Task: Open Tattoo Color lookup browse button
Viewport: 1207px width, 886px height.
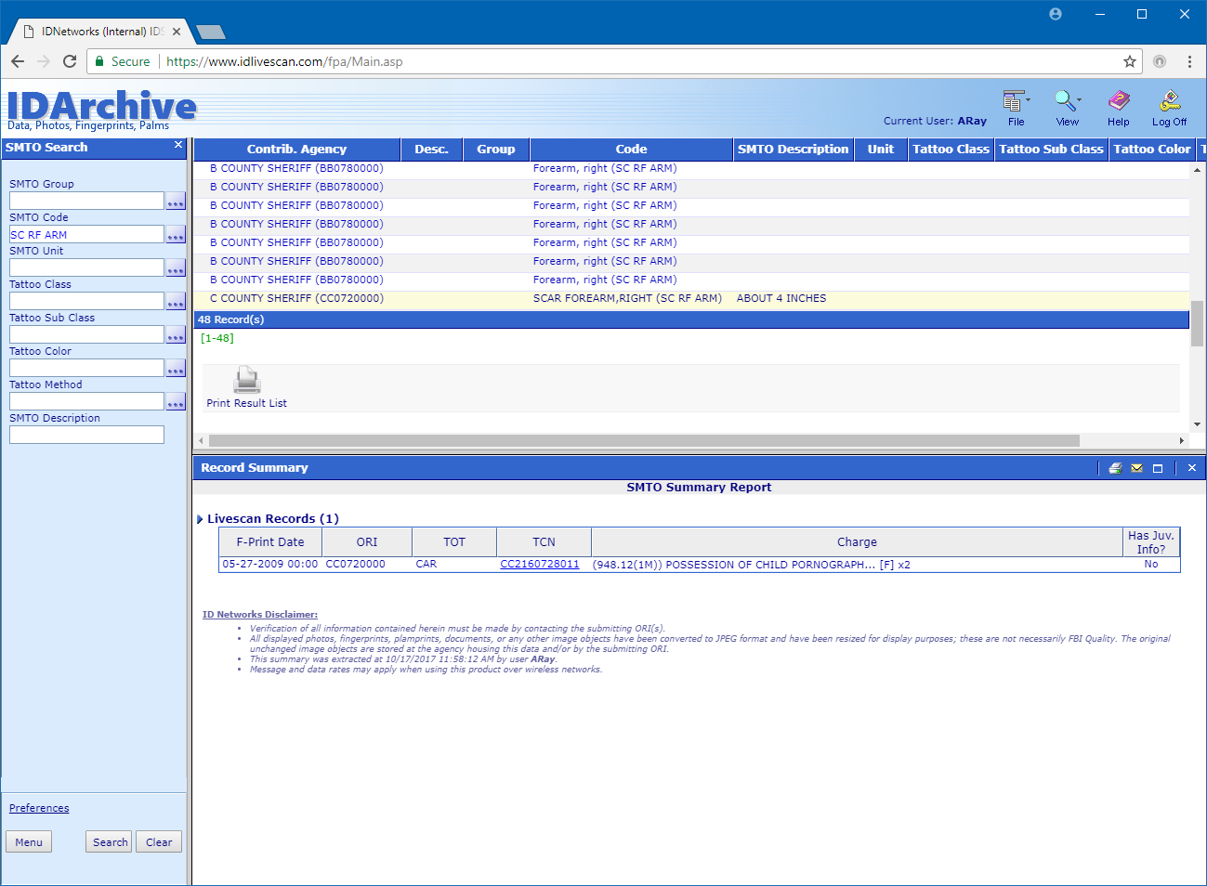Action: (x=176, y=369)
